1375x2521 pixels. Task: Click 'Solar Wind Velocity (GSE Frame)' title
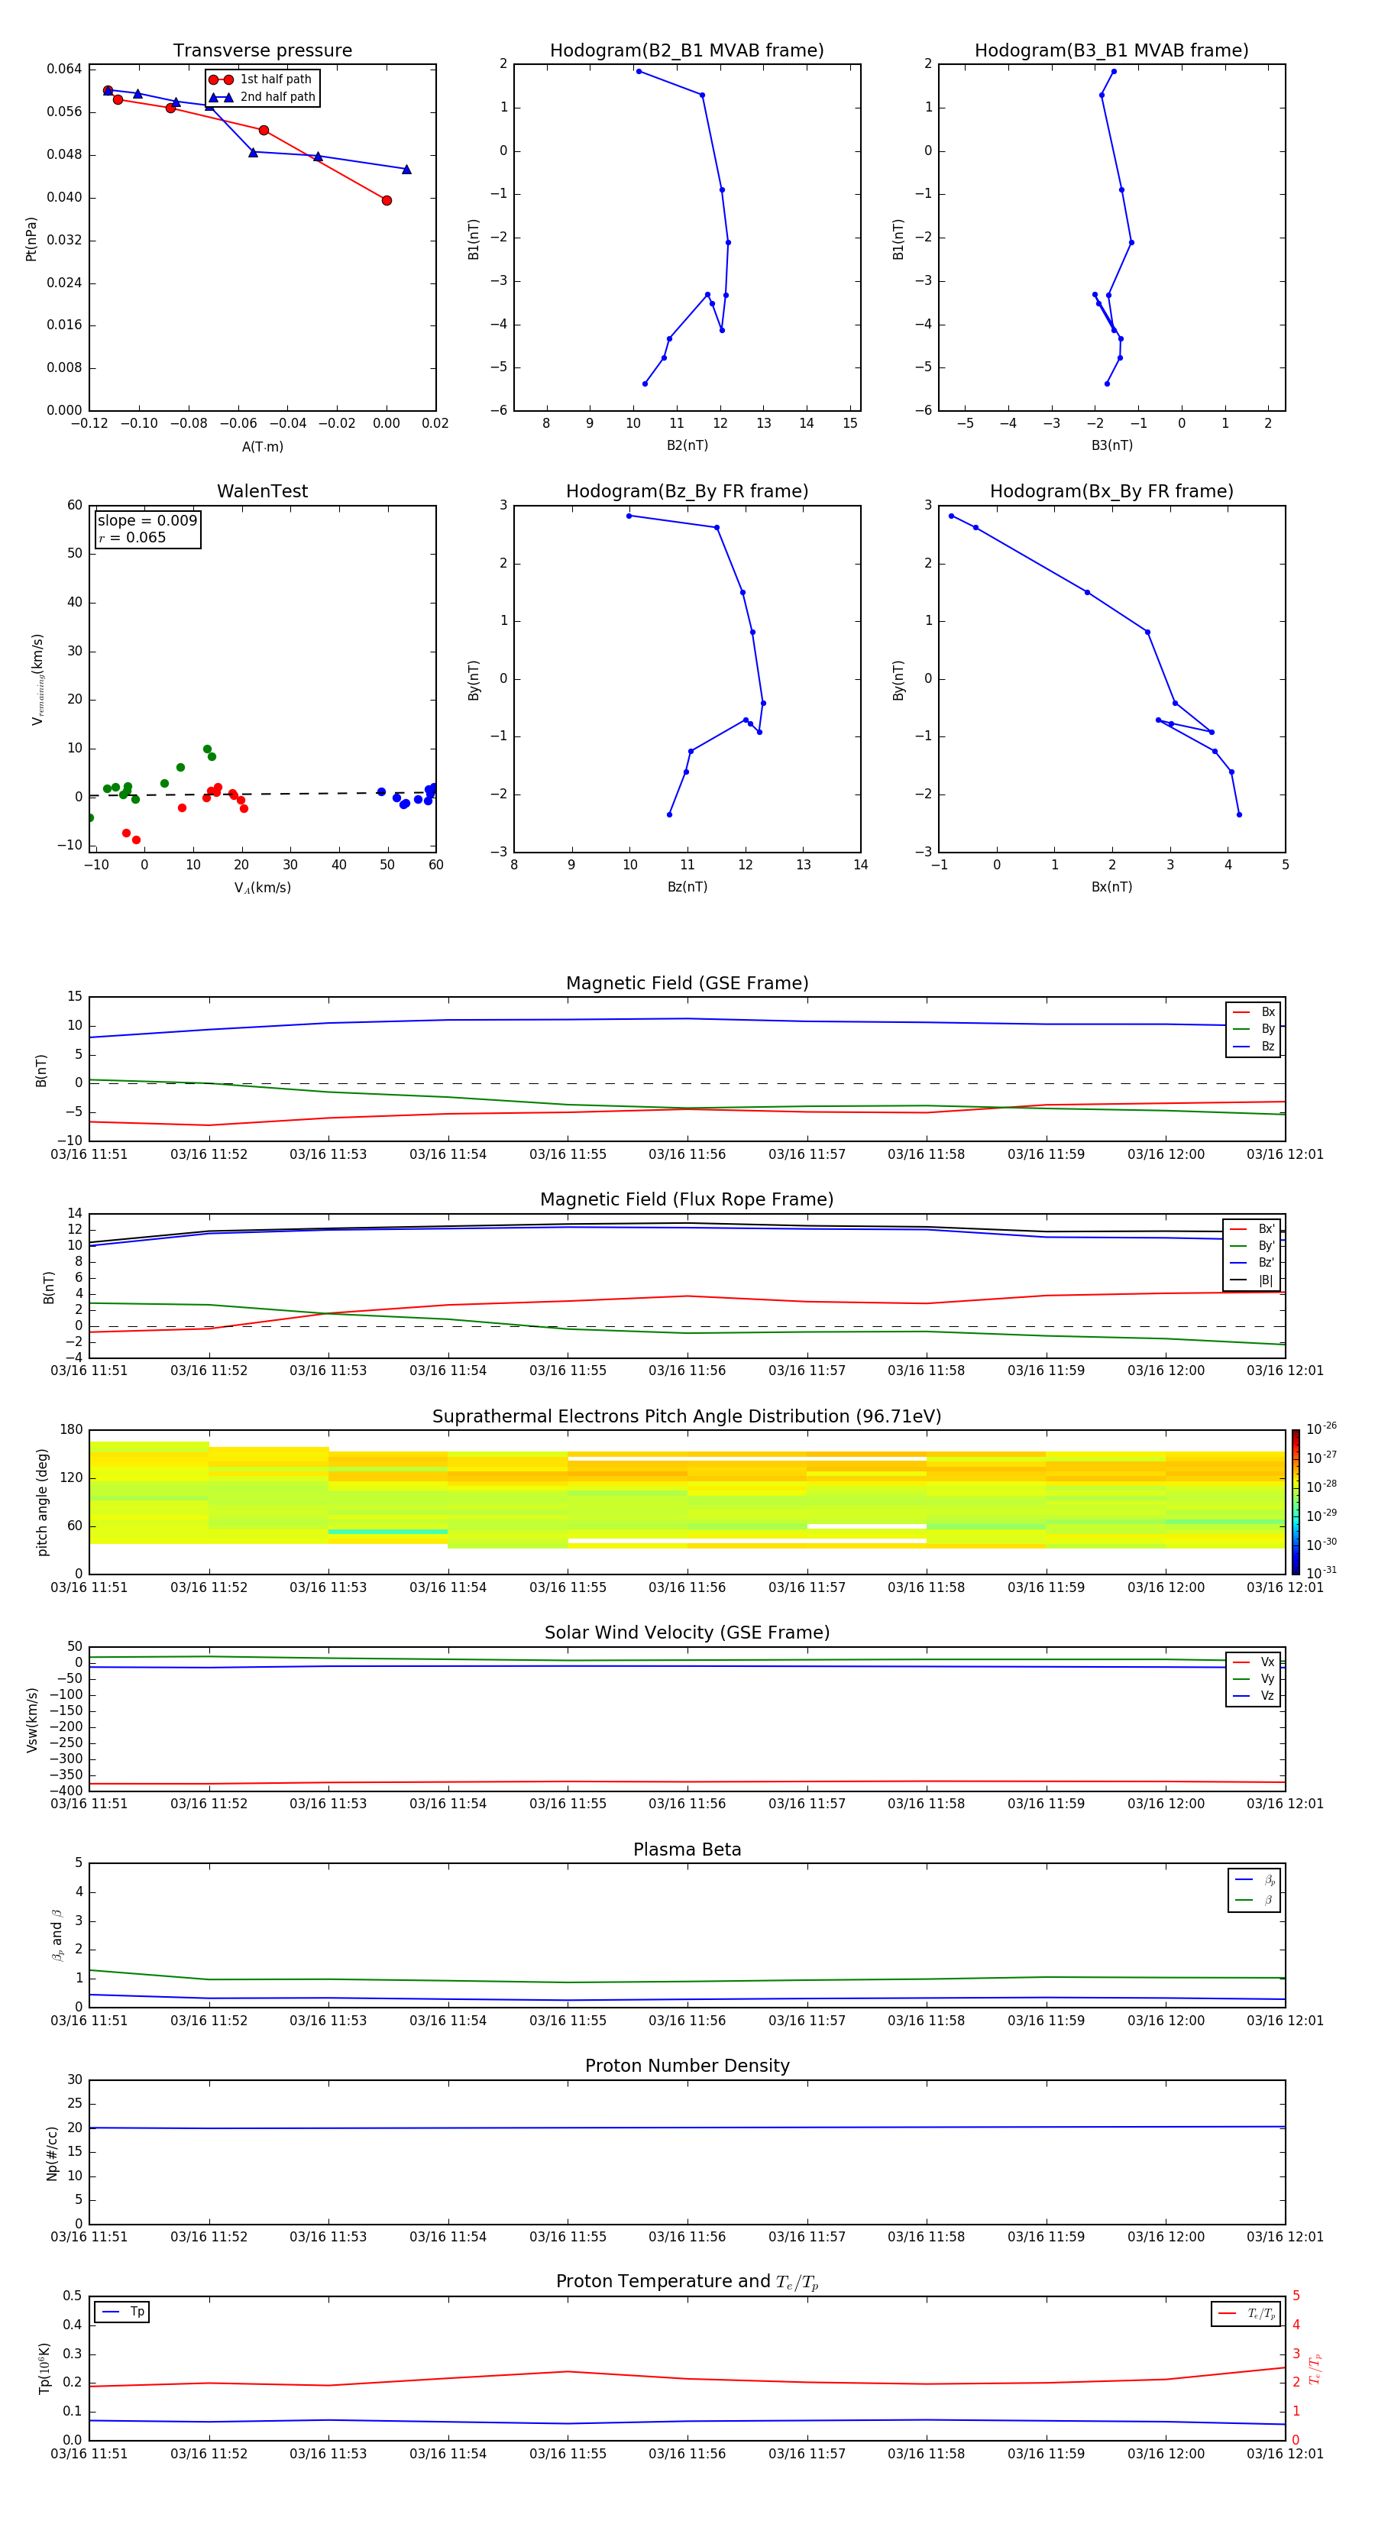click(687, 1633)
